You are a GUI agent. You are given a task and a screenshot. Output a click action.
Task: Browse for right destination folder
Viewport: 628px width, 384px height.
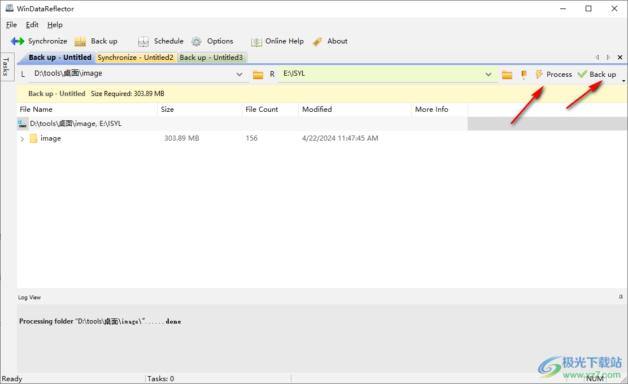point(507,75)
